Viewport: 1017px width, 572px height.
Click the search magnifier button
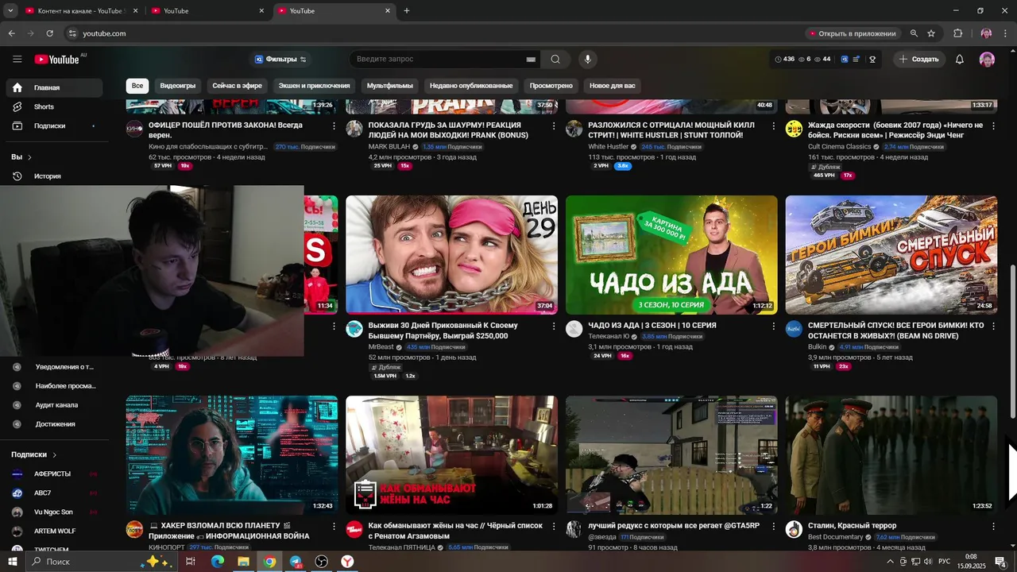pyautogui.click(x=555, y=59)
